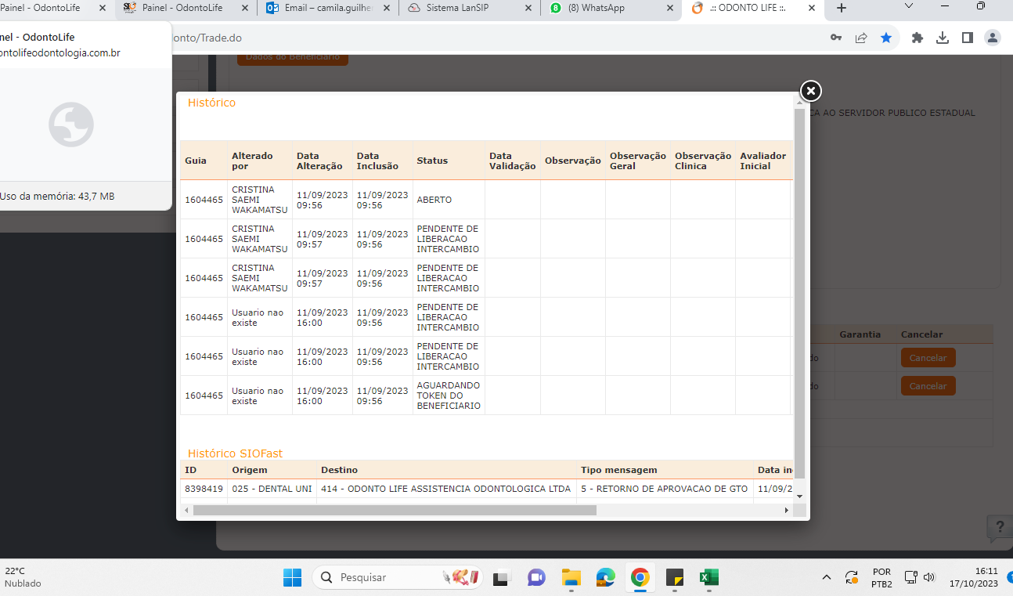Screen dimensions: 1013x596
Task: Click the 025 - DENTAL UNI origem cell
Action: (271, 489)
